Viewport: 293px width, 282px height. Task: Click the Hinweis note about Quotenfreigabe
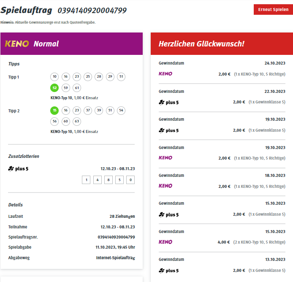click(48, 22)
